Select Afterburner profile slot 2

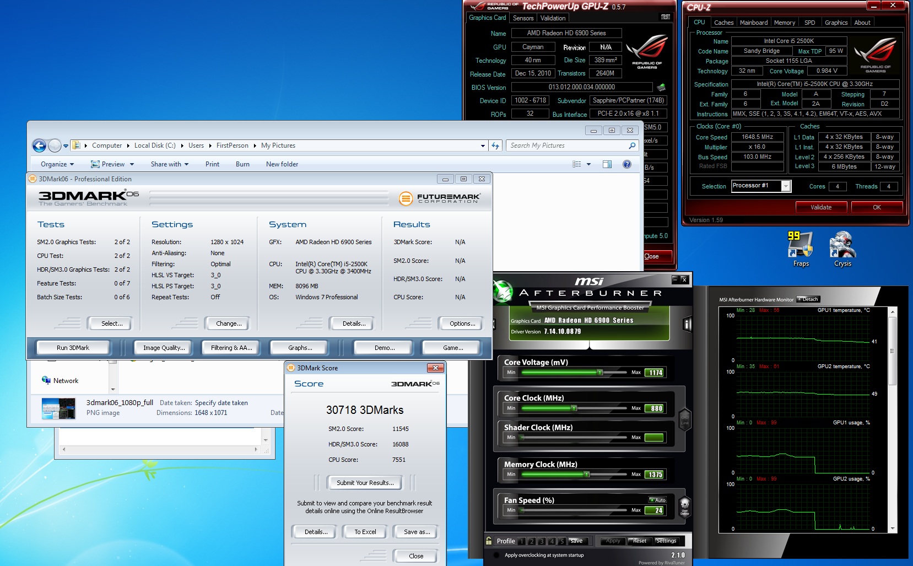[532, 541]
